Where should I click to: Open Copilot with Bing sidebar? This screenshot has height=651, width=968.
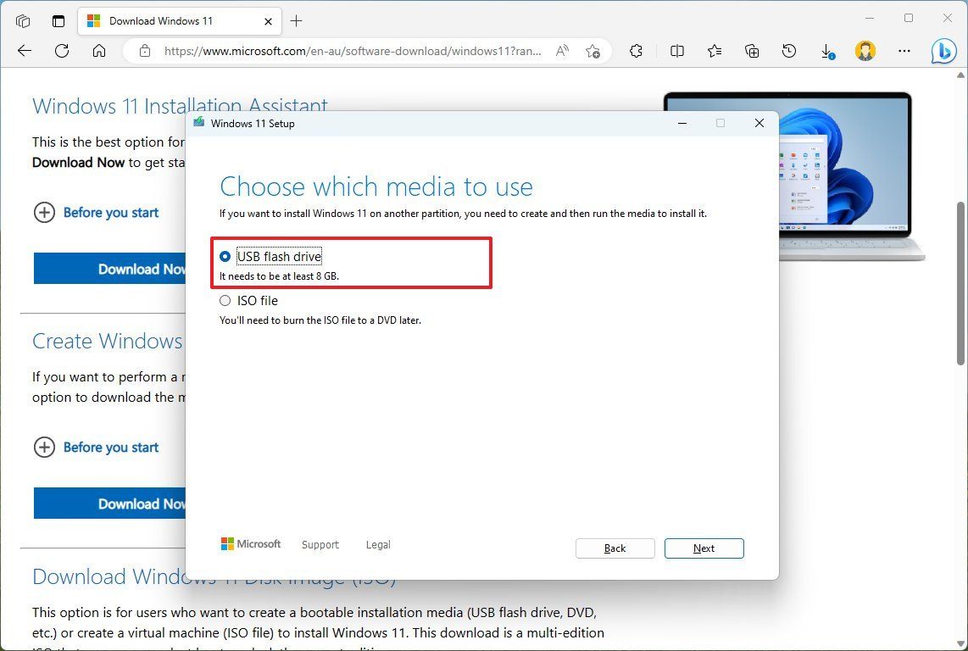click(x=944, y=51)
